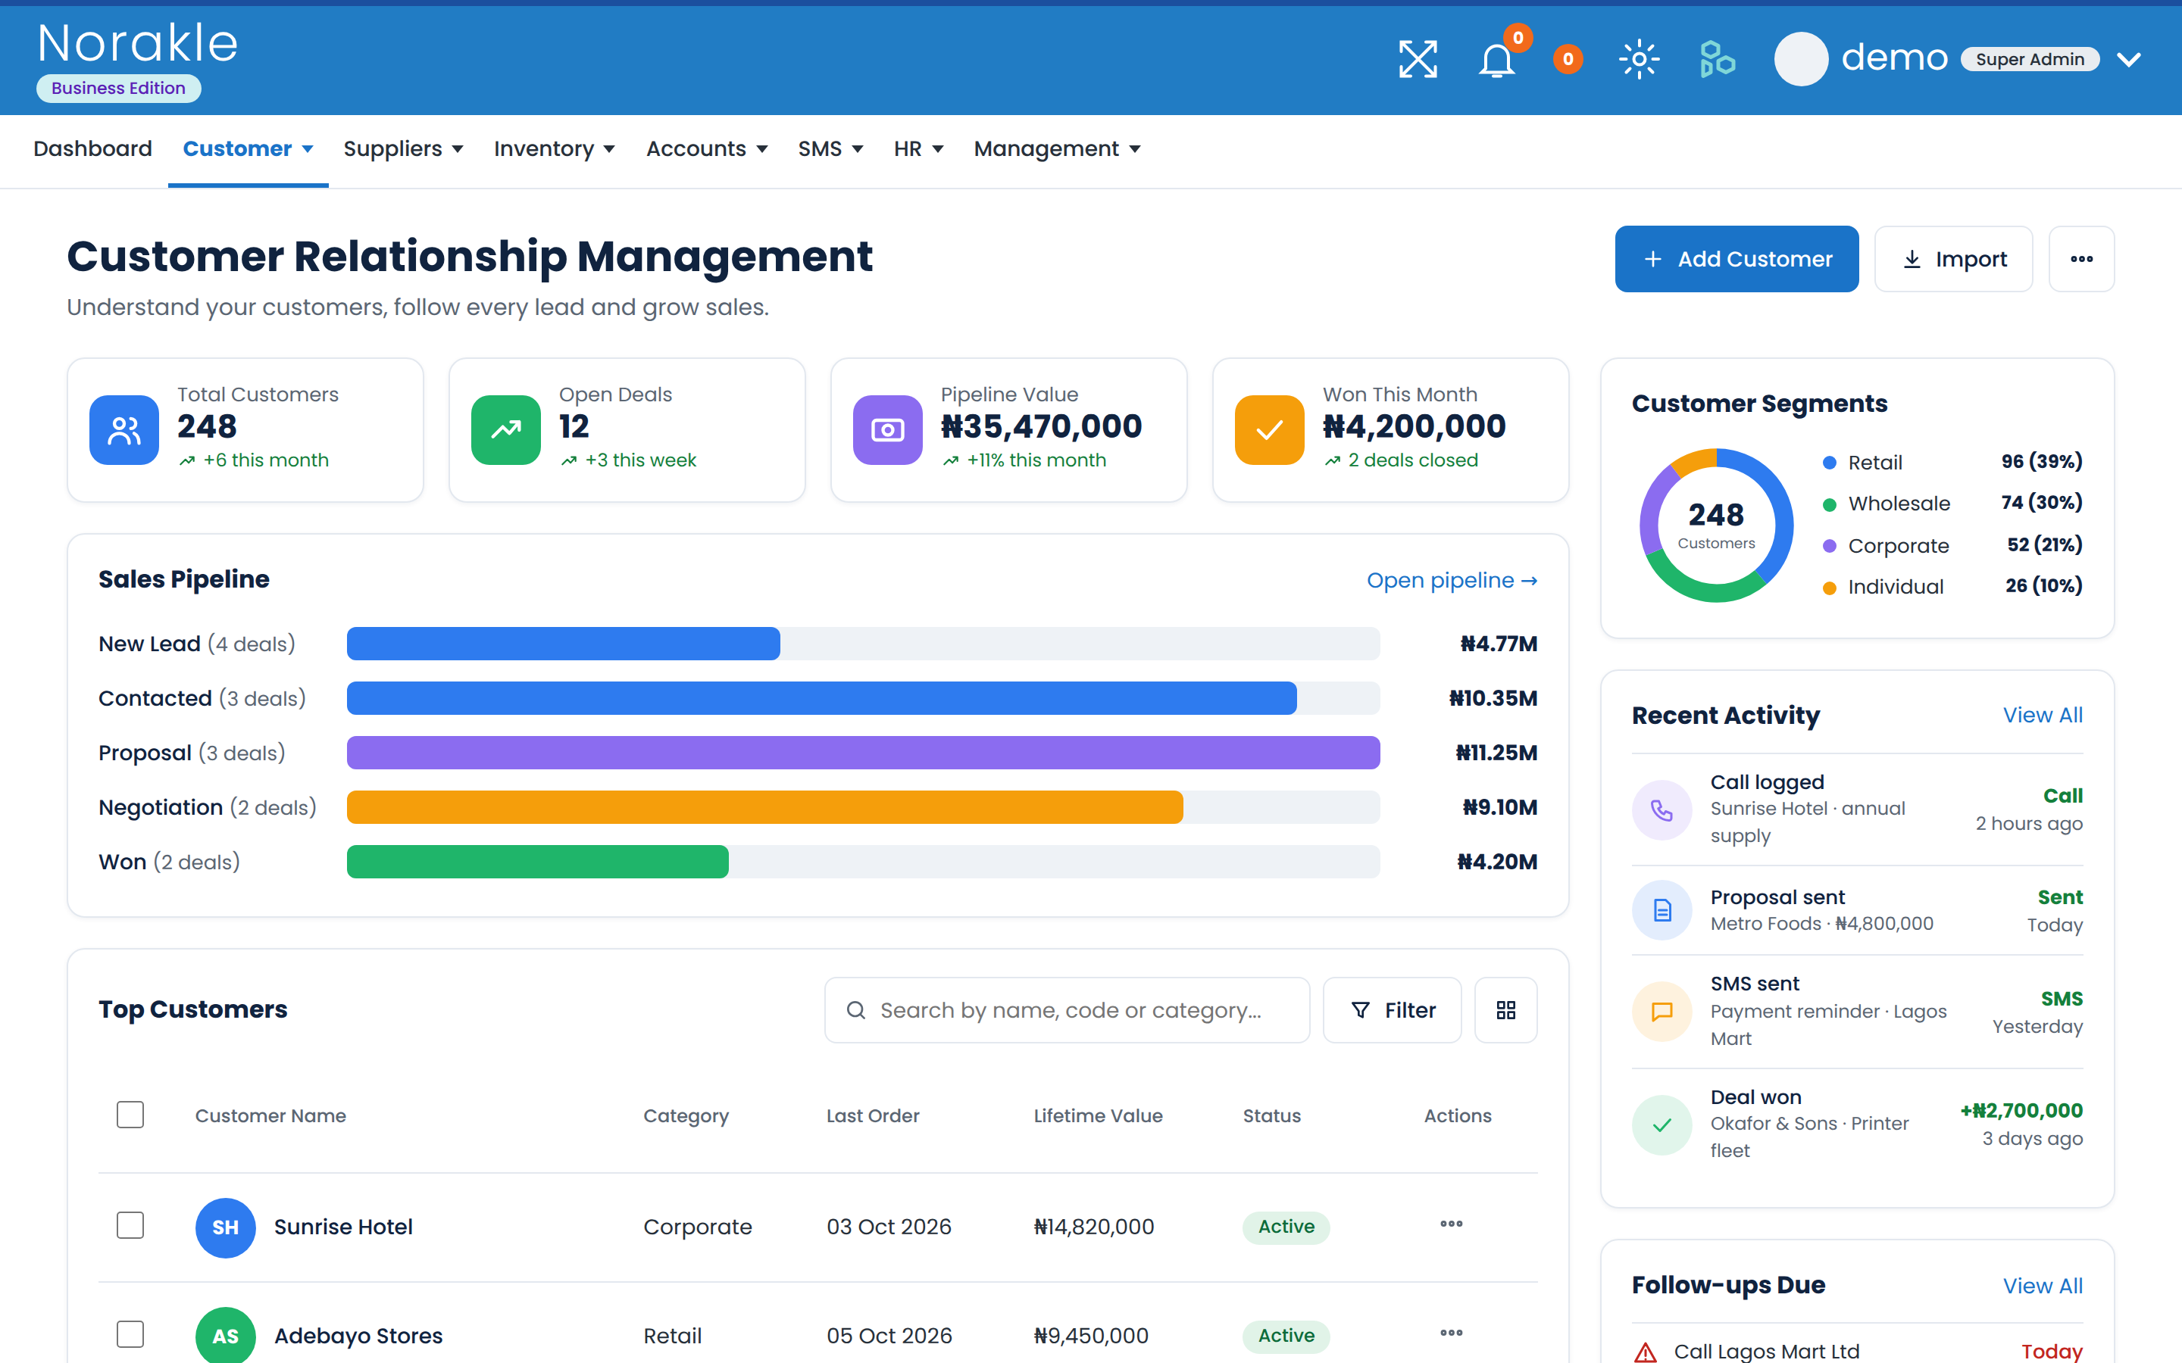Follow the Open pipeline link
2182x1363 pixels.
(1452, 581)
